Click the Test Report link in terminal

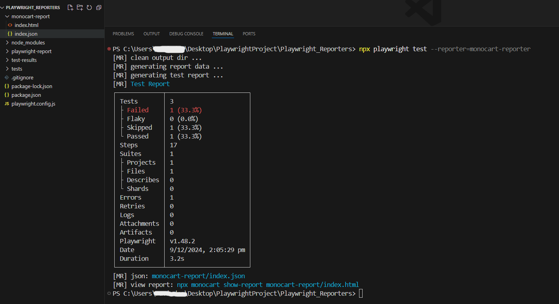pos(150,84)
